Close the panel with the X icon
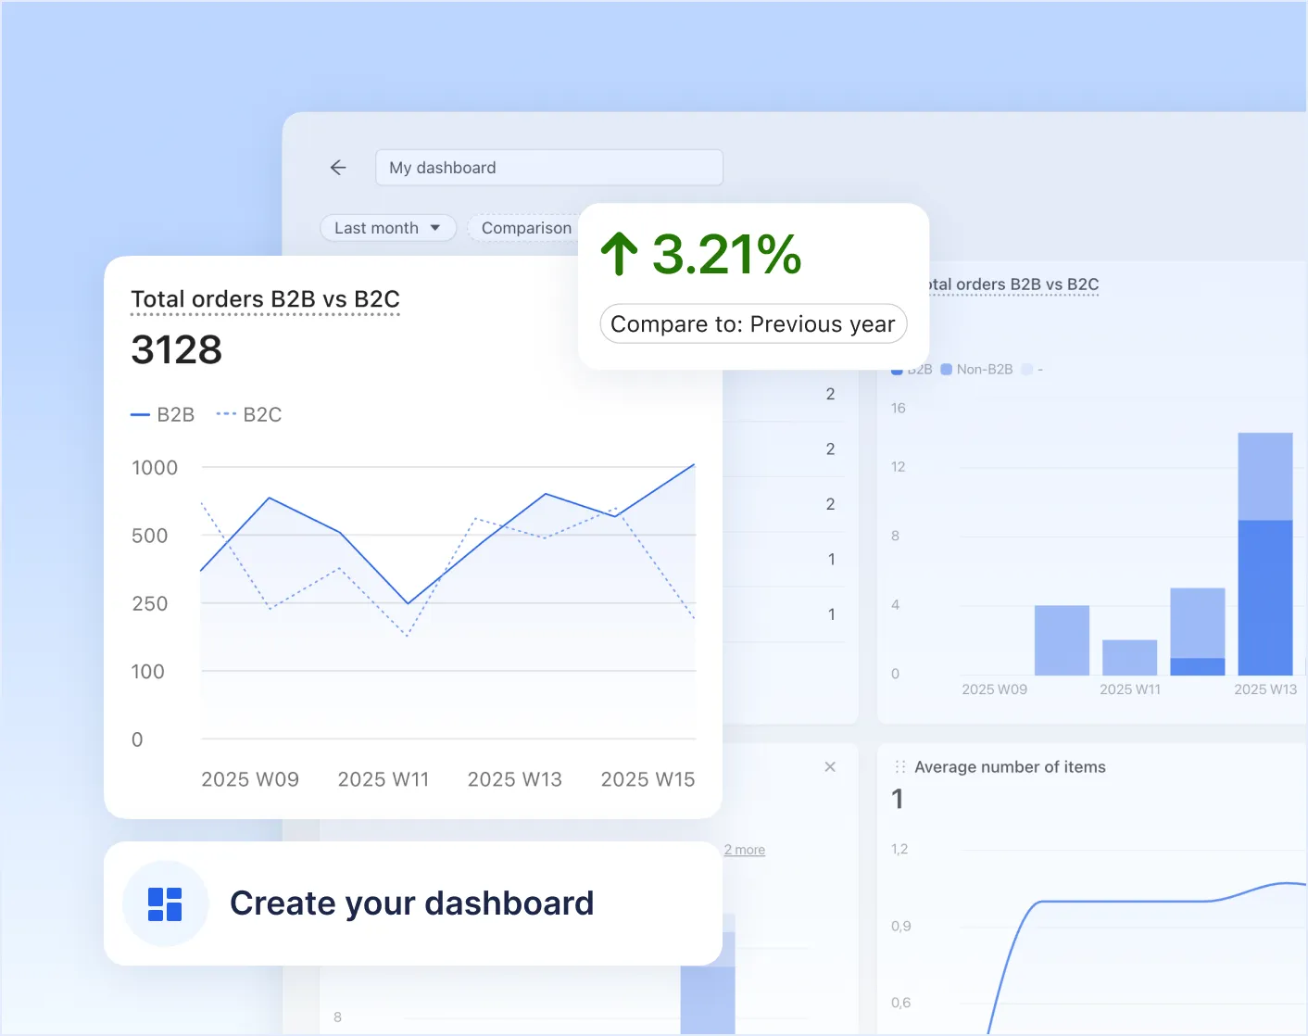The image size is (1308, 1036). [x=830, y=766]
